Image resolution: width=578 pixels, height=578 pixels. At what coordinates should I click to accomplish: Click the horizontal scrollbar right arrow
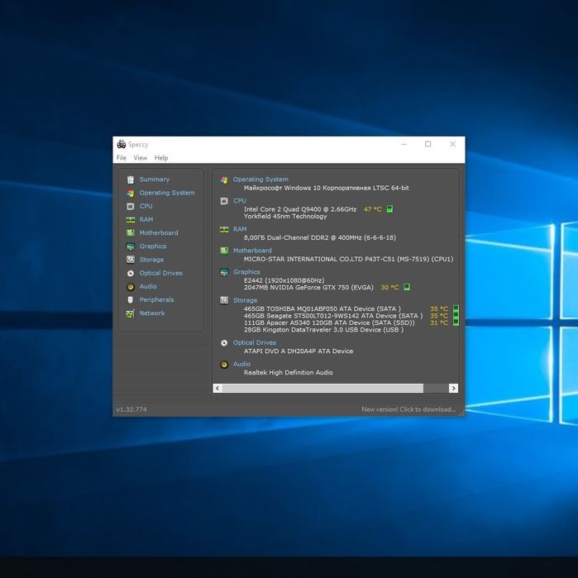[x=453, y=388]
